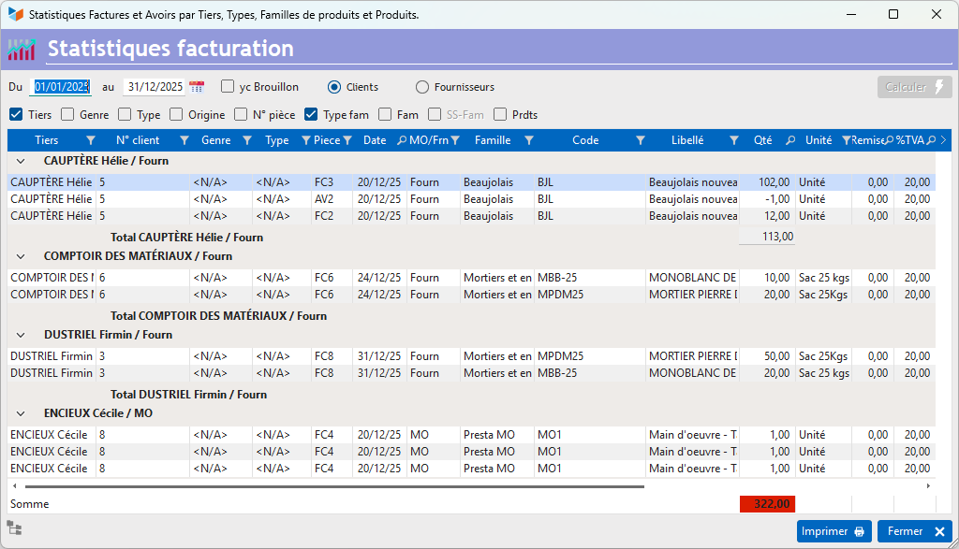Image resolution: width=959 pixels, height=549 pixels.
Task: Click the filter icon on Famille column
Action: (x=529, y=140)
